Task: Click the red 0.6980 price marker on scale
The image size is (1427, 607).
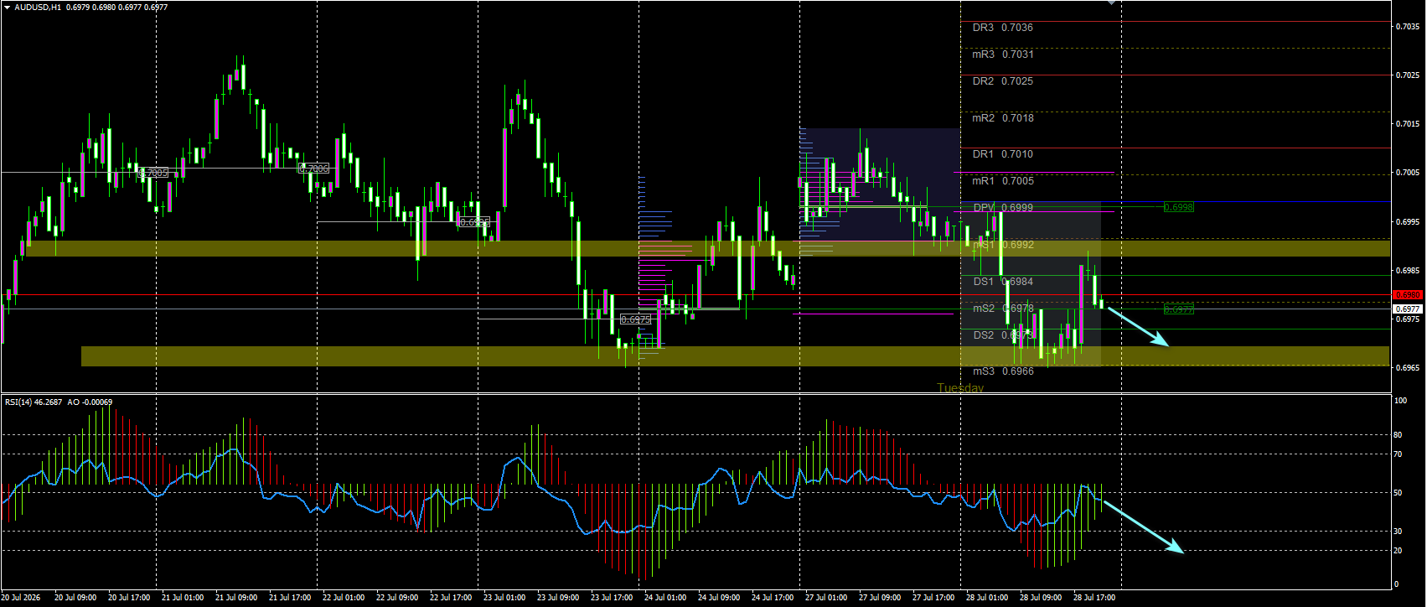Action: [1408, 295]
